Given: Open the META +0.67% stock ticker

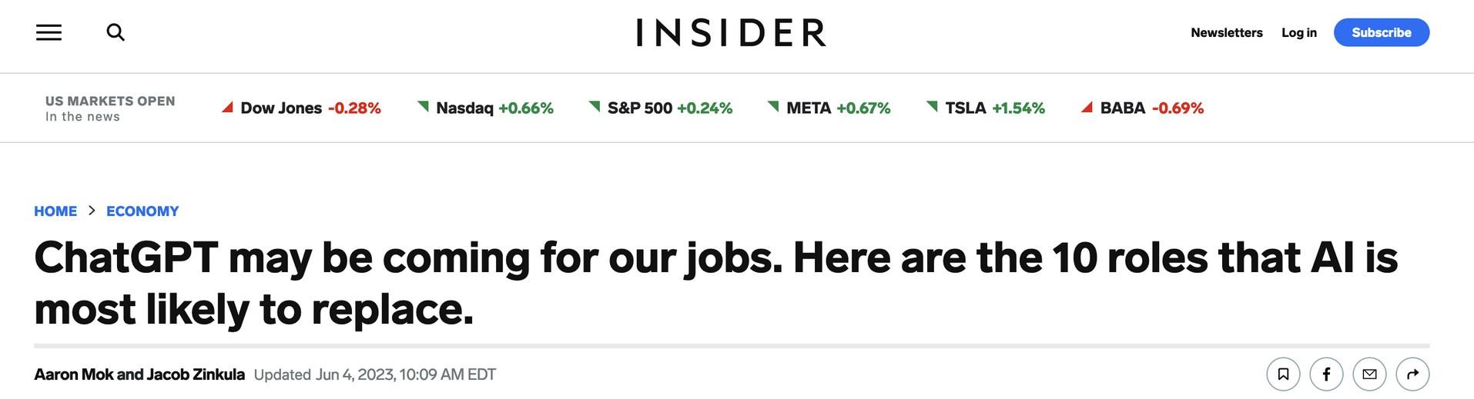Looking at the screenshot, I should click(x=829, y=108).
